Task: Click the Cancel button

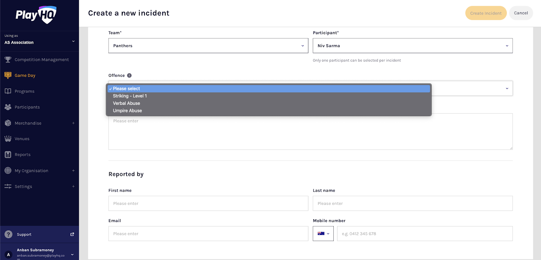Action: click(x=521, y=13)
